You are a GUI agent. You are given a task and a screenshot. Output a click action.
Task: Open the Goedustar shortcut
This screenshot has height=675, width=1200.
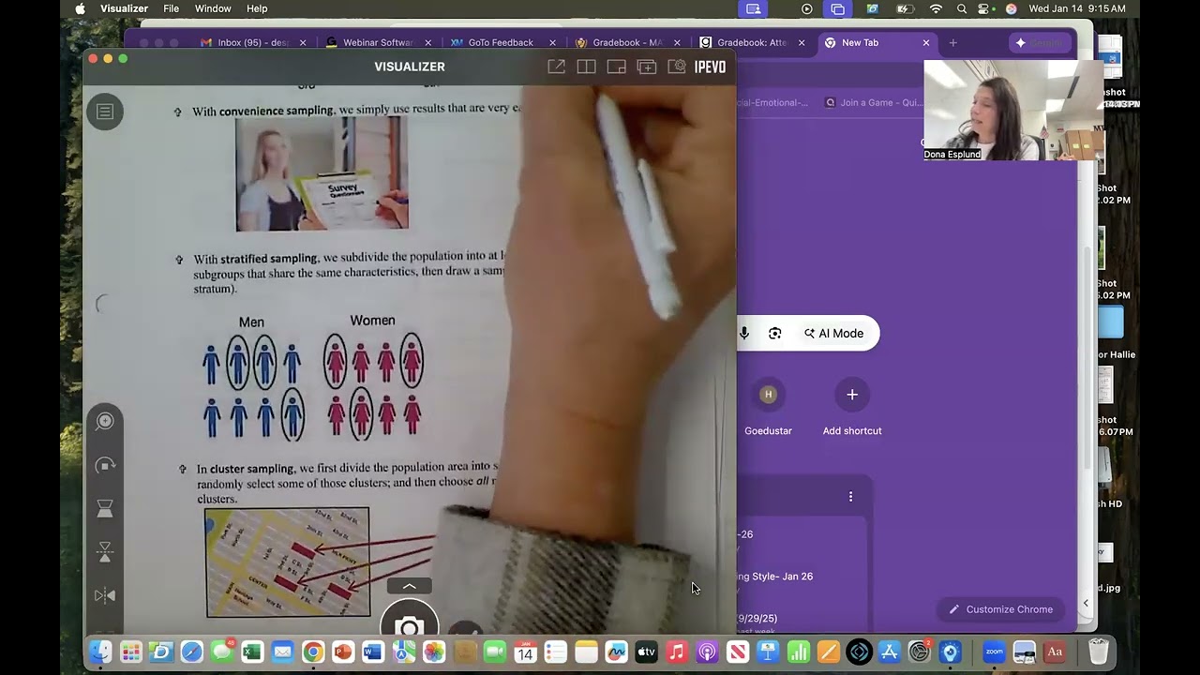coord(768,410)
